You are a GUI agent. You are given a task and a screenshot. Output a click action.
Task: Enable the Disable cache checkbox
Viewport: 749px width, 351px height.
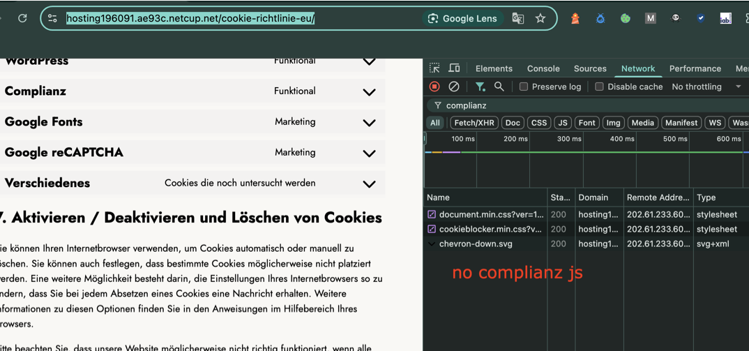click(x=599, y=87)
